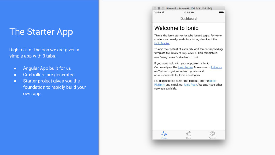Screen dimensions: 275x155
Task: Click the follow us Twitter link
Action: pyautogui.click(x=216, y=67)
